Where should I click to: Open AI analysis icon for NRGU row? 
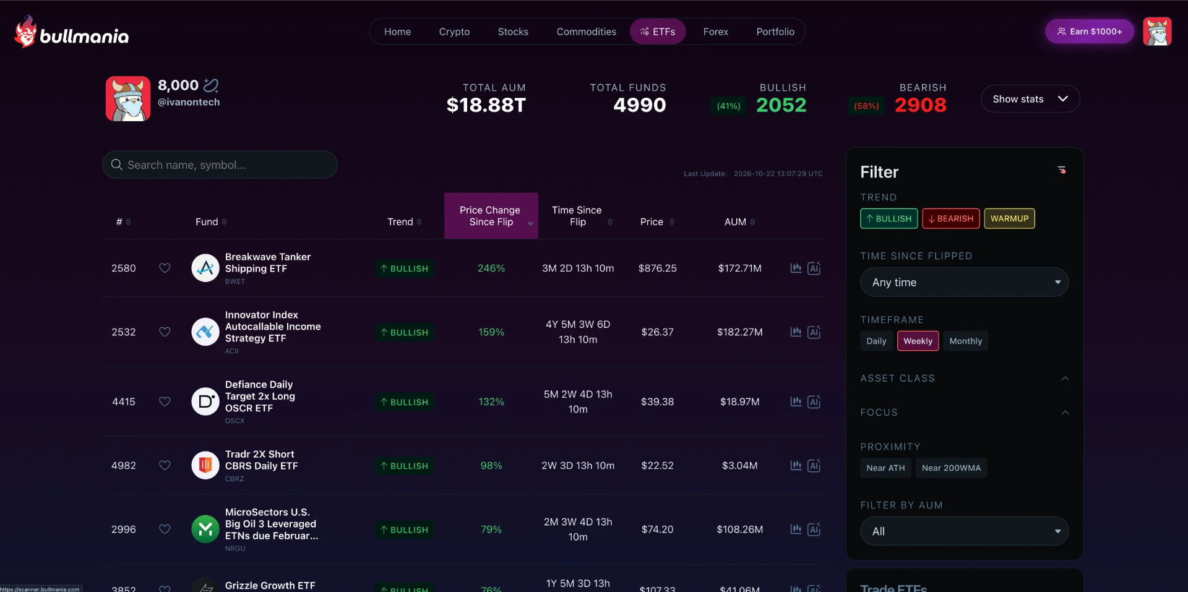pos(814,529)
